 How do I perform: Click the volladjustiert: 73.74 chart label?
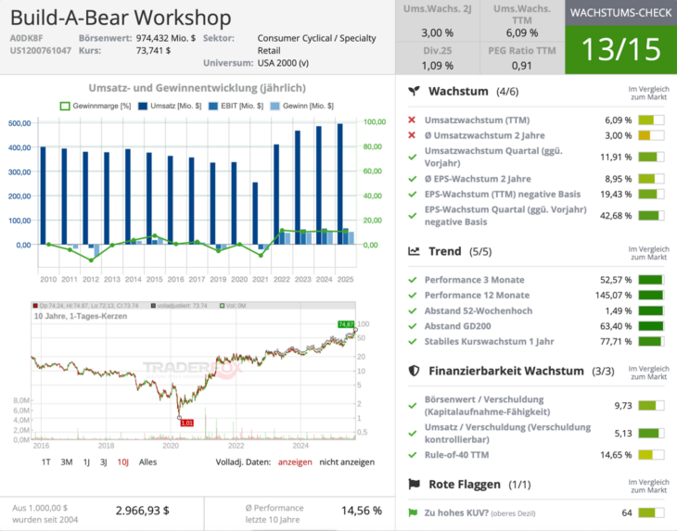click(x=179, y=306)
